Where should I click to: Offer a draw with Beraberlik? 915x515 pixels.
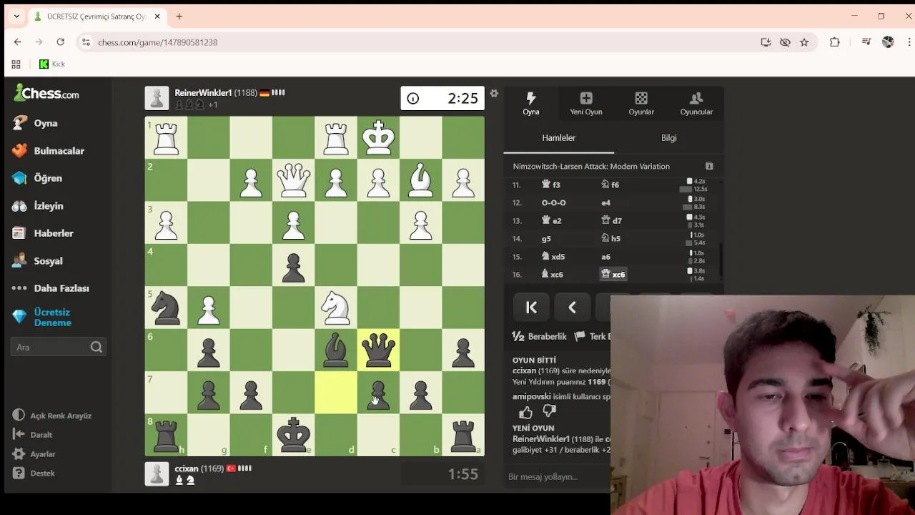[540, 336]
